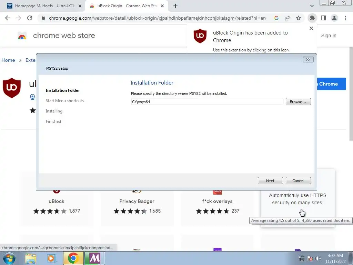The width and height of the screenshot is (353, 265).
Task: Open a new browser tab
Action: (x=175, y=6)
